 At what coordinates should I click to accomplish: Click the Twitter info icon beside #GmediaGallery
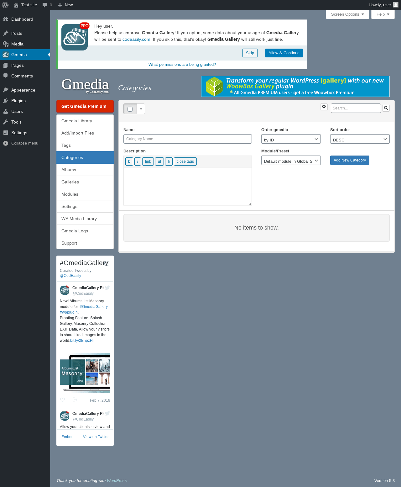coord(107,263)
